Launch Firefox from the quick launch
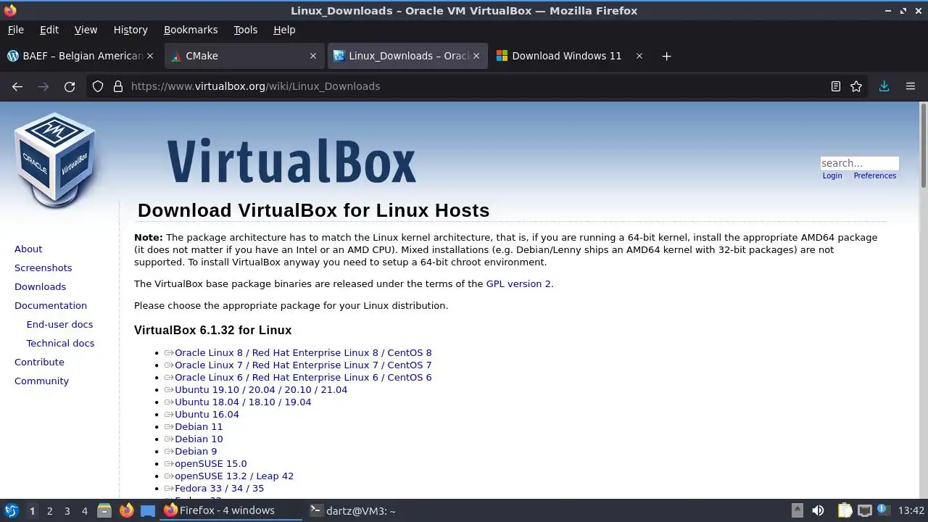 [x=126, y=510]
